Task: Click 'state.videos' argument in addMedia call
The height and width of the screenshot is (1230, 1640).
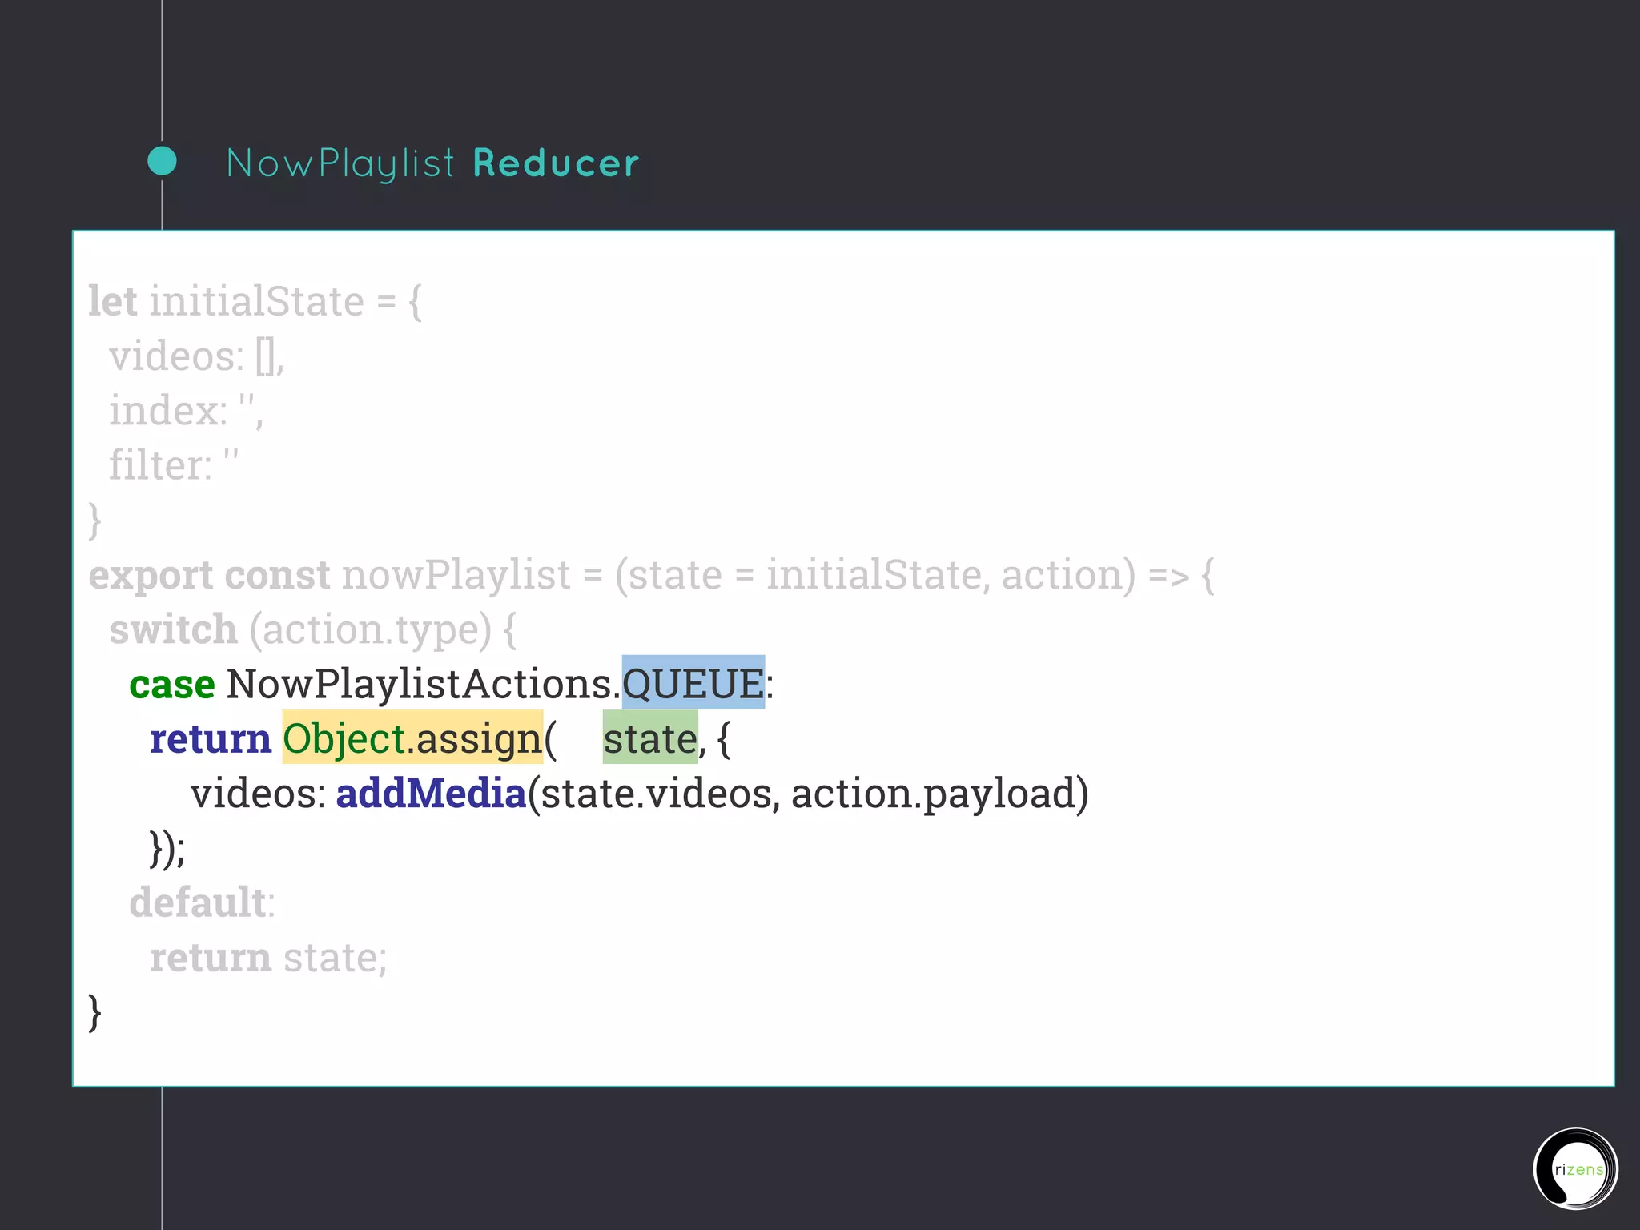Action: click(657, 794)
